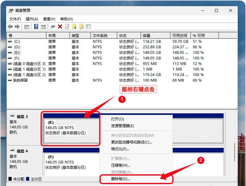Viewport: 246px width, 186px height.
Task: Click the 118.21 GB capacity cell
Action: [x=152, y=42]
